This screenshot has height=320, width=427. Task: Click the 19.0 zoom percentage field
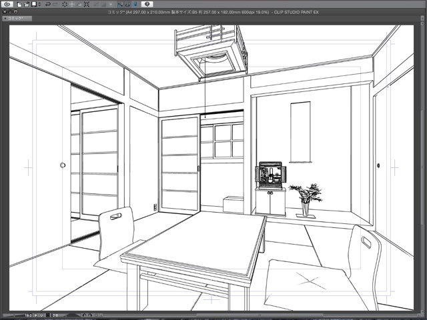pyautogui.click(x=29, y=315)
